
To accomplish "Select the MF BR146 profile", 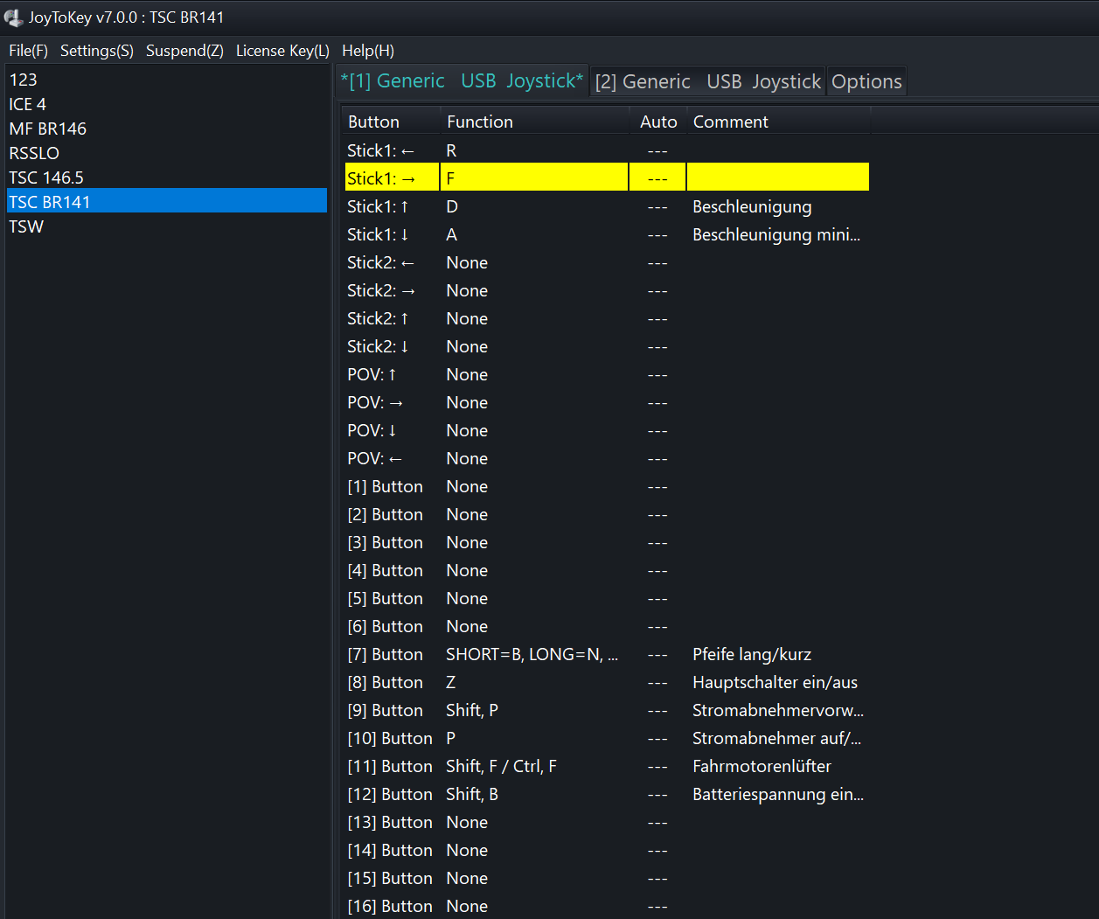I will pos(166,129).
